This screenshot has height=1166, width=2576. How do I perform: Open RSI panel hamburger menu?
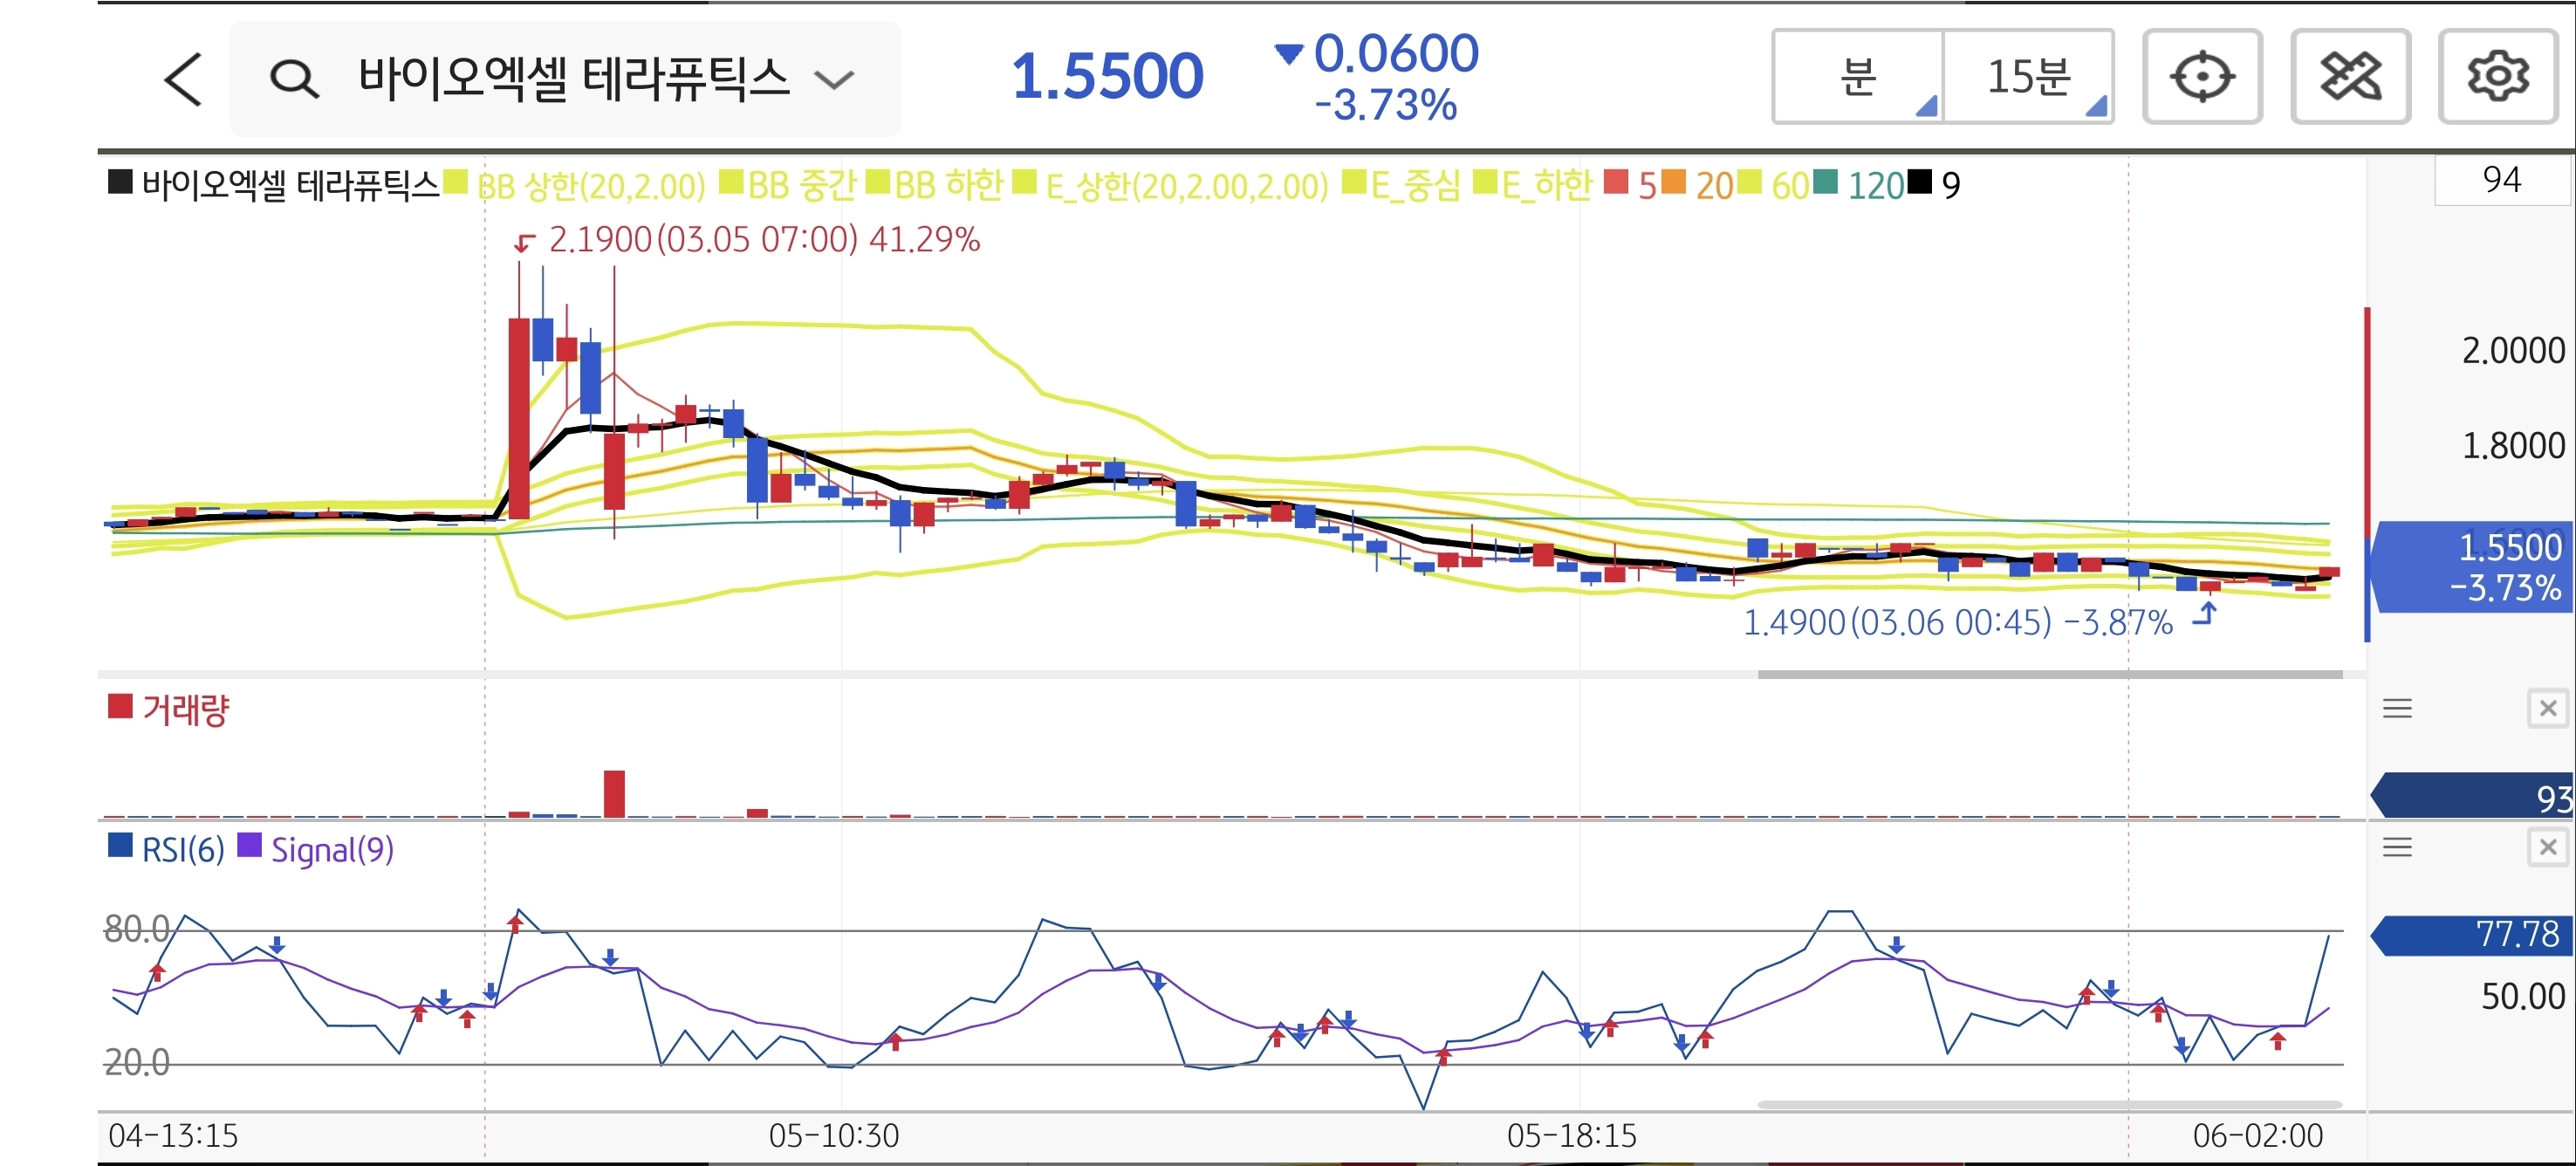[x=2397, y=848]
